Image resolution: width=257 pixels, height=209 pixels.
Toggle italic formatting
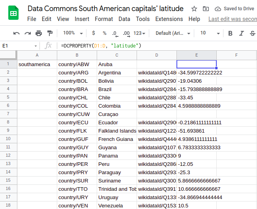[241, 33]
